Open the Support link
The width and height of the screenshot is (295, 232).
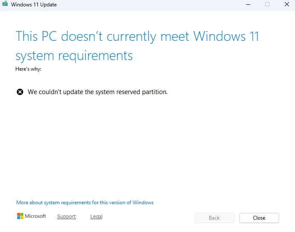[x=67, y=217]
